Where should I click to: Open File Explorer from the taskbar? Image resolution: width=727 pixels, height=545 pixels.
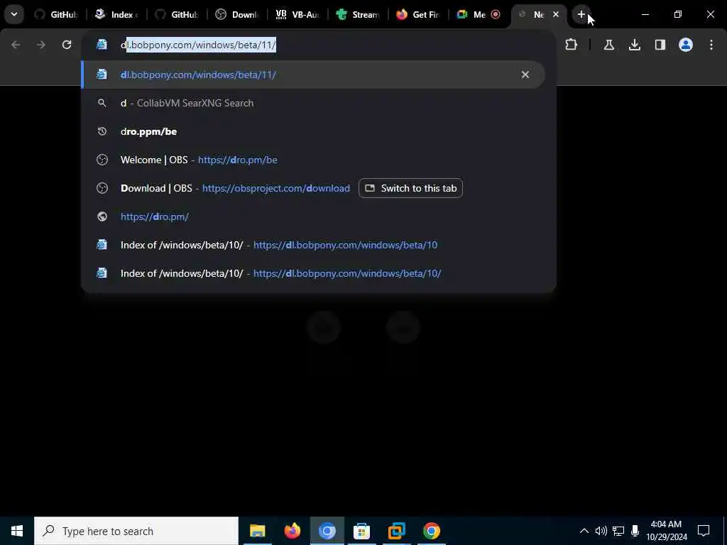click(x=257, y=531)
